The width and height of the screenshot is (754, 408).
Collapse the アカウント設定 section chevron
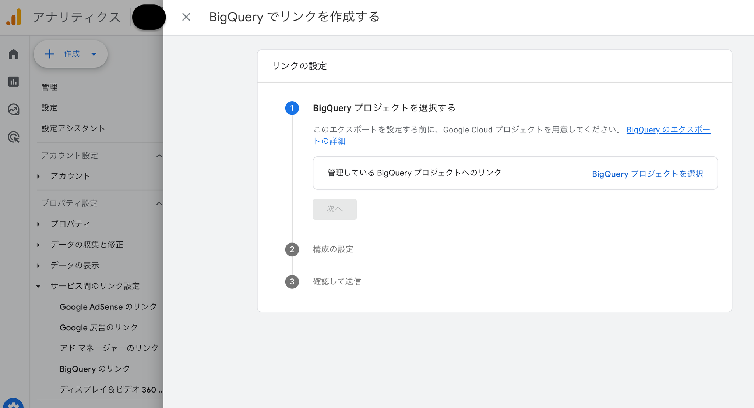(159, 156)
